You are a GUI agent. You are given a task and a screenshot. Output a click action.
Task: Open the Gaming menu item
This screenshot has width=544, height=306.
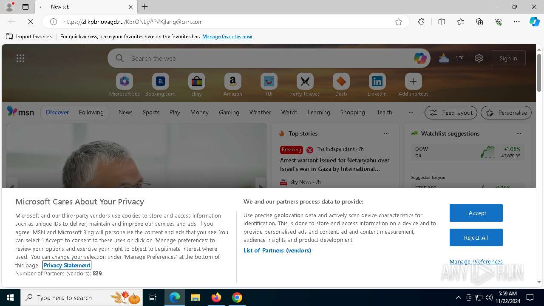pos(229,112)
